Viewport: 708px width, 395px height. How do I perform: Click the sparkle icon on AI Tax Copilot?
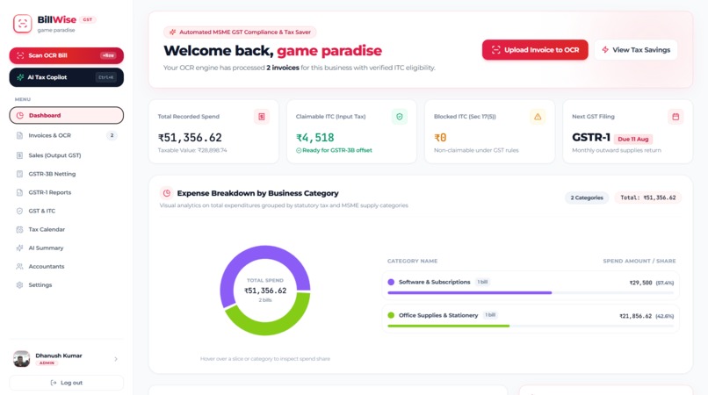coord(20,77)
